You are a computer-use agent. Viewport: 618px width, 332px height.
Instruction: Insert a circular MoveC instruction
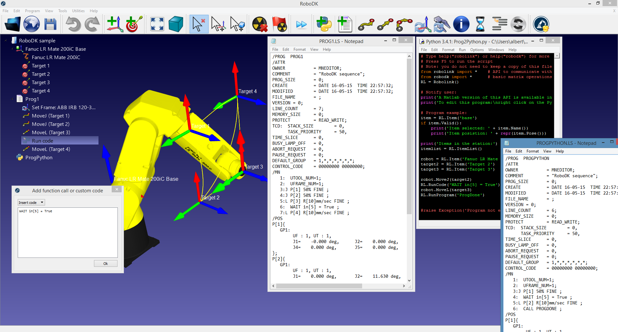click(404, 24)
